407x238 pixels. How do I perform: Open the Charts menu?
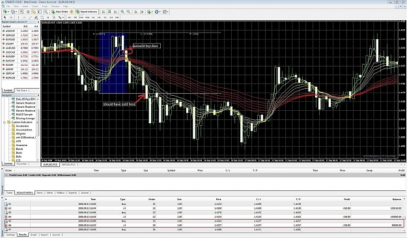click(x=35, y=7)
